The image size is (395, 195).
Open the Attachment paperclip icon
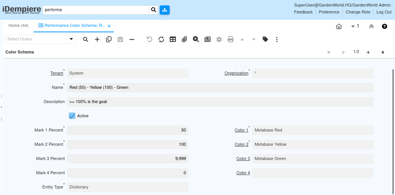pos(184,39)
